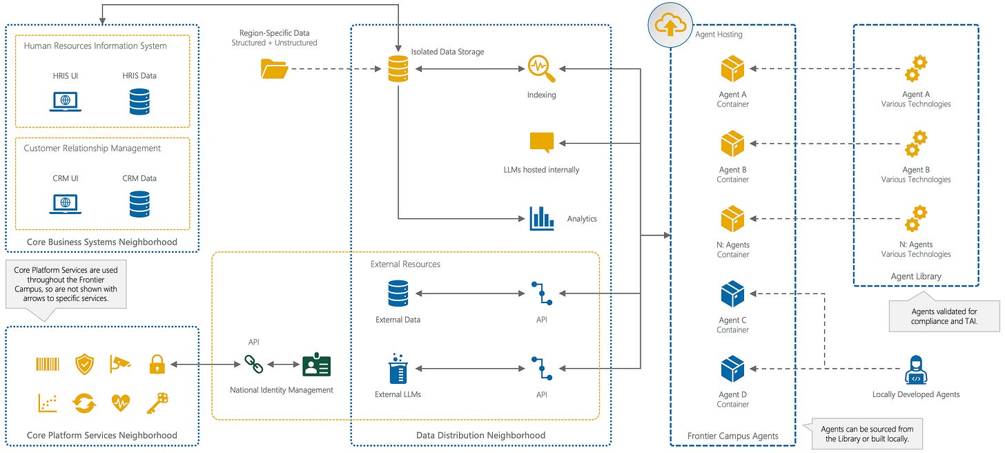This screenshot has height=453, width=1005.
Task: Select the CRM Data database icon
Action: [x=139, y=204]
